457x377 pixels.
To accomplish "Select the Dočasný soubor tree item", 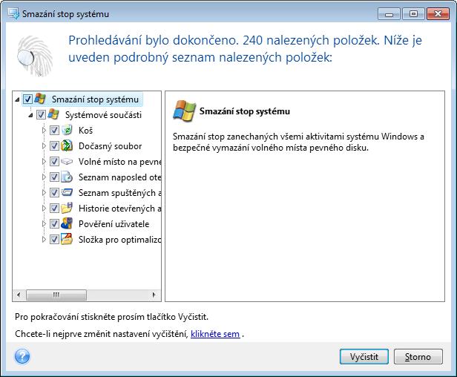I will coord(110,146).
